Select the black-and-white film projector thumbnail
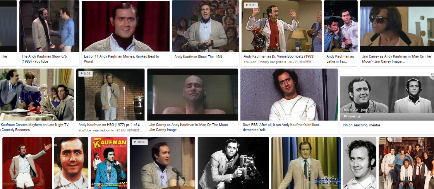The image size is (434, 189). pyautogui.click(x=233, y=163)
